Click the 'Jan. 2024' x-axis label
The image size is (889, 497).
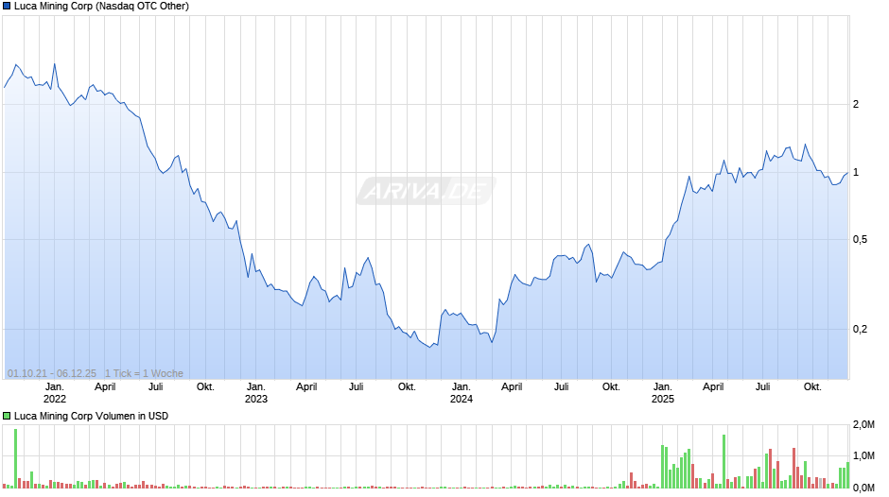tap(461, 393)
